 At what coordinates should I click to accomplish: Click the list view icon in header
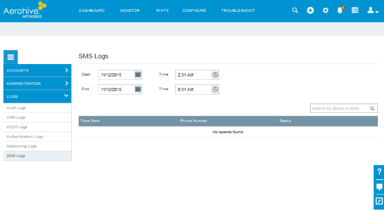tap(355, 10)
